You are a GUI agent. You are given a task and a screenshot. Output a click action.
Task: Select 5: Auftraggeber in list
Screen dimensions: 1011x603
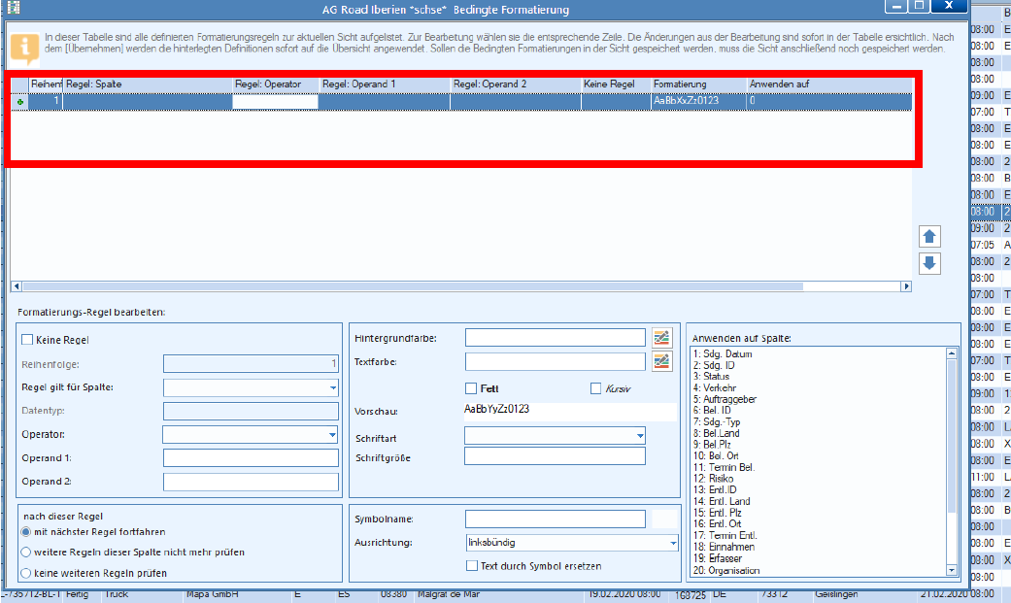click(725, 399)
